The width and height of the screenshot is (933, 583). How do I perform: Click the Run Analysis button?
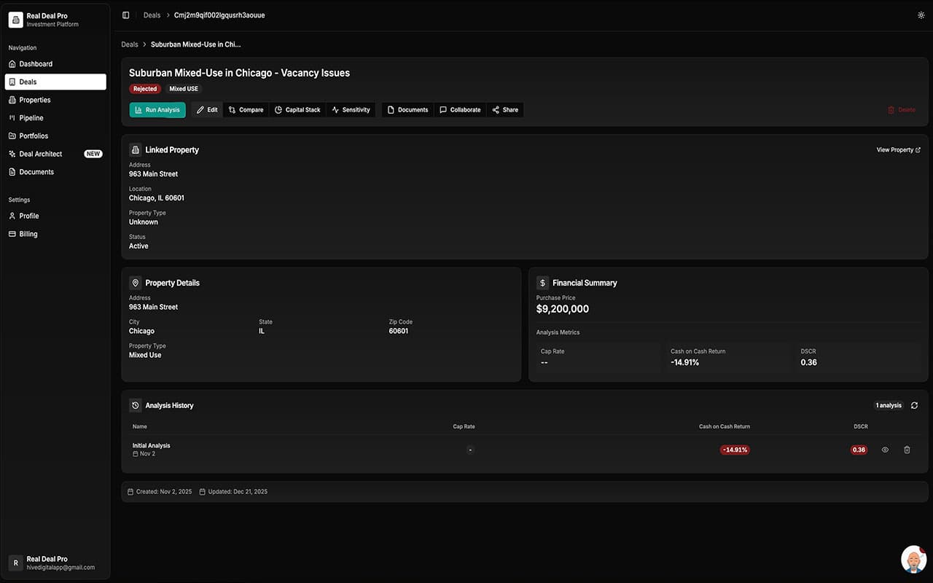click(x=157, y=110)
